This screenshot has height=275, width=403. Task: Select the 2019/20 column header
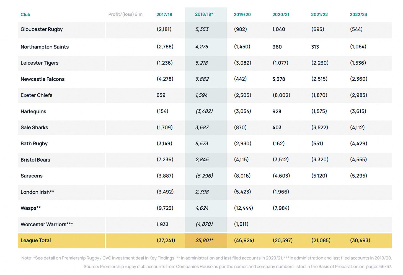242,15
